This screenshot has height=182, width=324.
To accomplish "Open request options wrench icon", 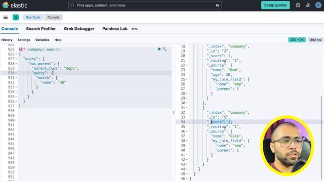I will (165, 49).
